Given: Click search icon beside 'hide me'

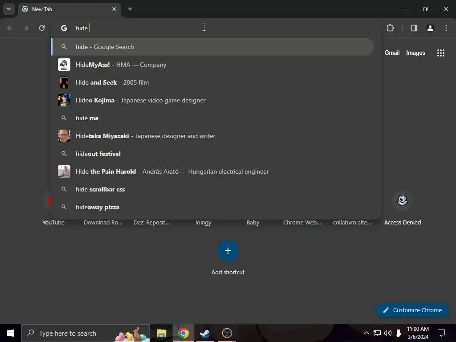Looking at the screenshot, I should pos(64,118).
